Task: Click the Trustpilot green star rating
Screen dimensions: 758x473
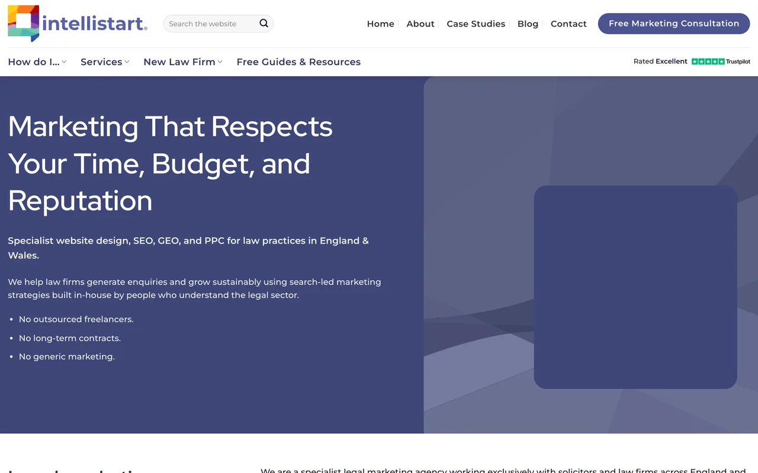Action: 708,61
